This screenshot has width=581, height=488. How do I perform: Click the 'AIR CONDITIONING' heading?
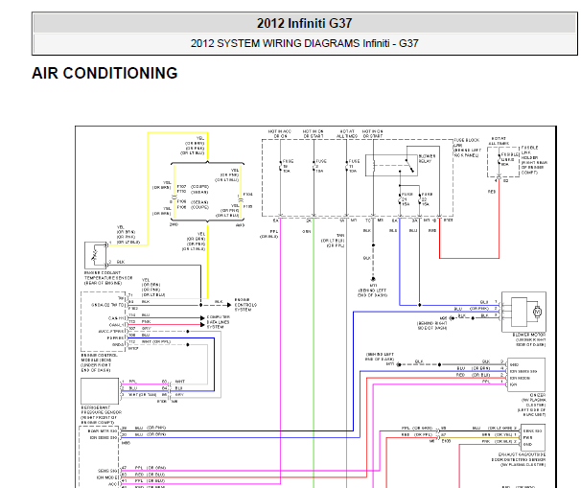pos(105,73)
